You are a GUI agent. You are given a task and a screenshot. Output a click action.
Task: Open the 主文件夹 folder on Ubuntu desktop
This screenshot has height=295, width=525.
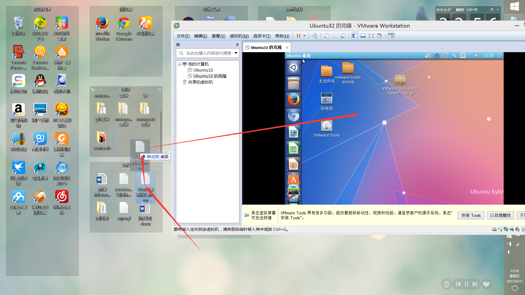pyautogui.click(x=327, y=74)
